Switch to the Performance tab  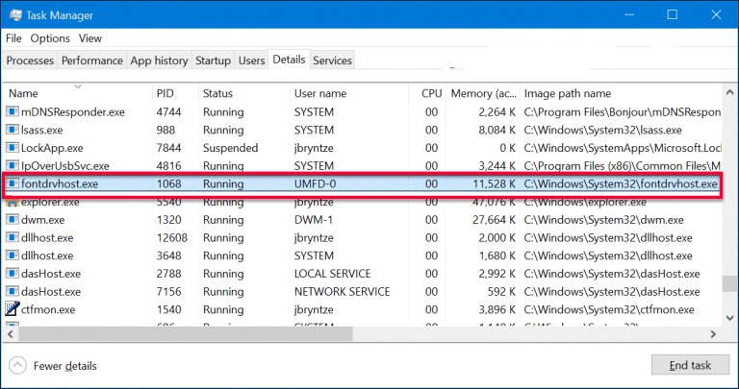point(92,61)
